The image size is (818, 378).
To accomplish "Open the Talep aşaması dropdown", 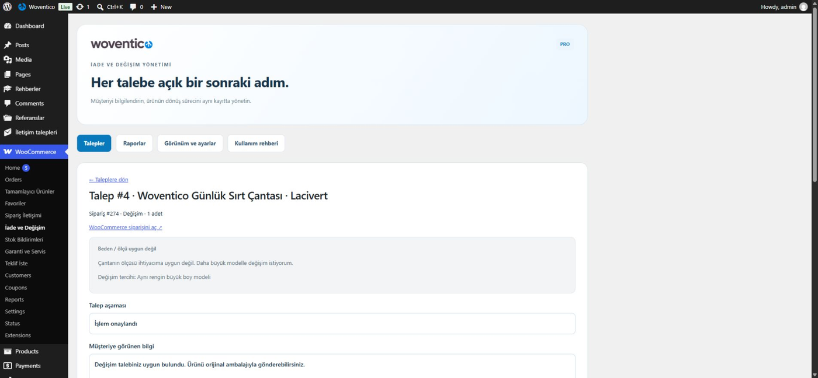I will coord(332,324).
